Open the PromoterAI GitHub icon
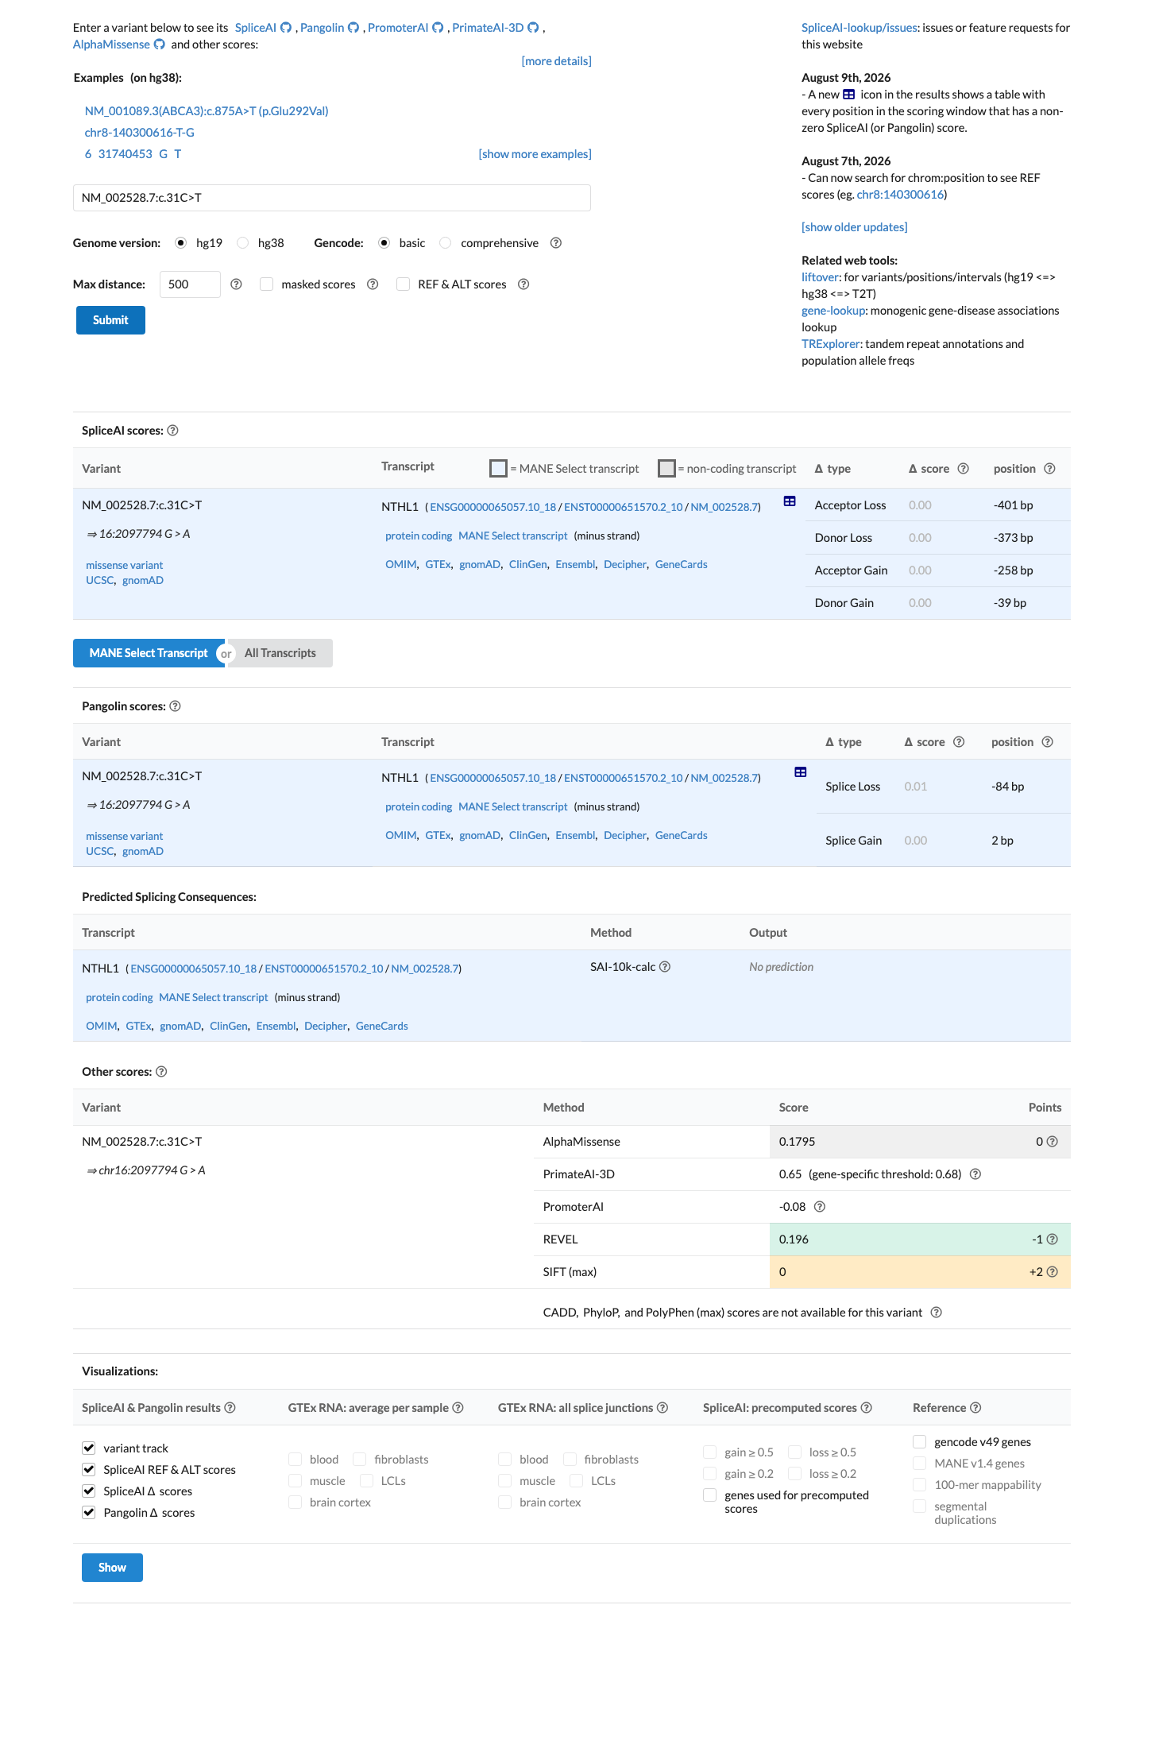 [438, 28]
